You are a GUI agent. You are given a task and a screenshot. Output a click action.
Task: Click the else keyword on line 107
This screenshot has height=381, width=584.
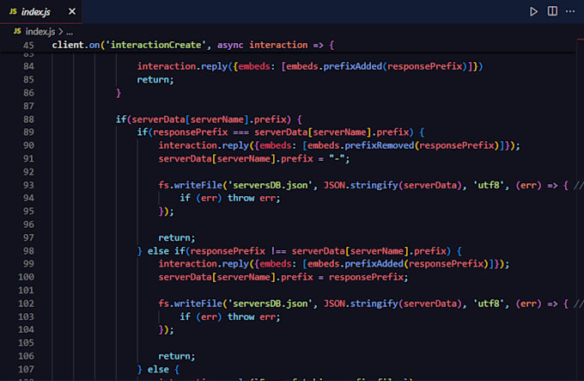coord(158,370)
